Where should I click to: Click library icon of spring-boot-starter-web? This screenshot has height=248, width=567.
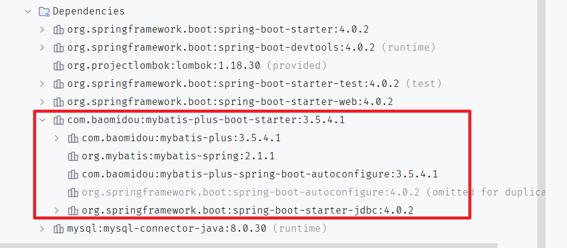click(x=58, y=102)
